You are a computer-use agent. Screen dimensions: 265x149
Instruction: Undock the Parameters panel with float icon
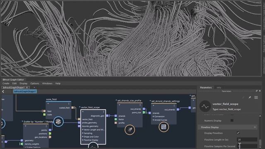257,91
